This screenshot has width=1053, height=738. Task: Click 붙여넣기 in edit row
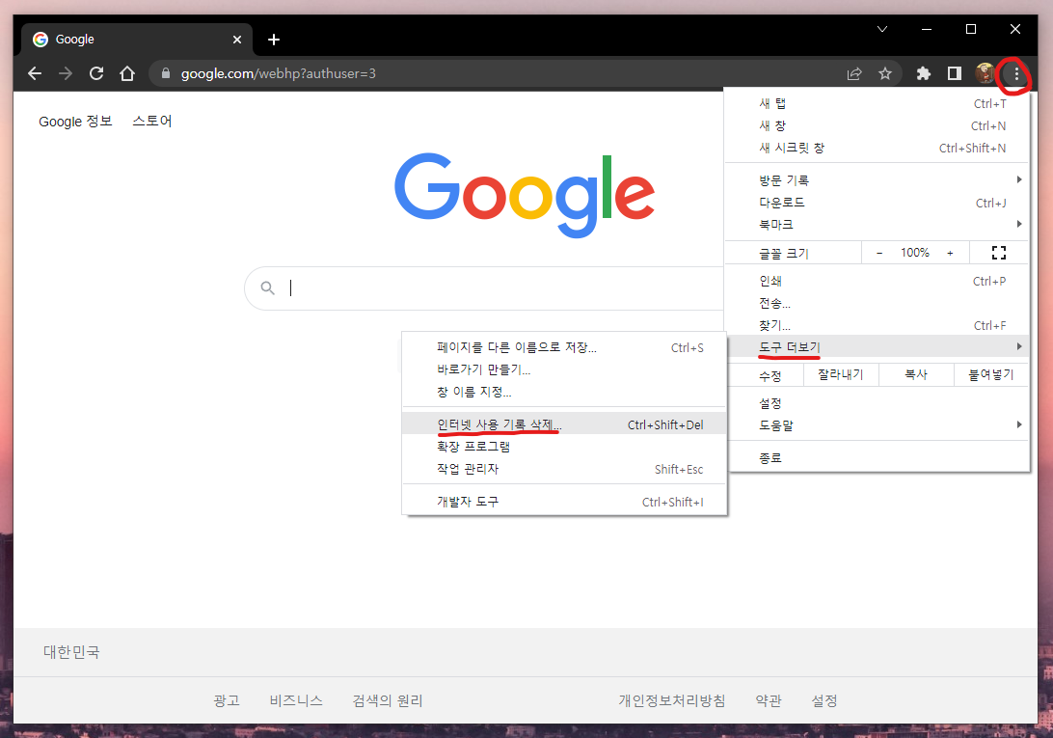(991, 374)
